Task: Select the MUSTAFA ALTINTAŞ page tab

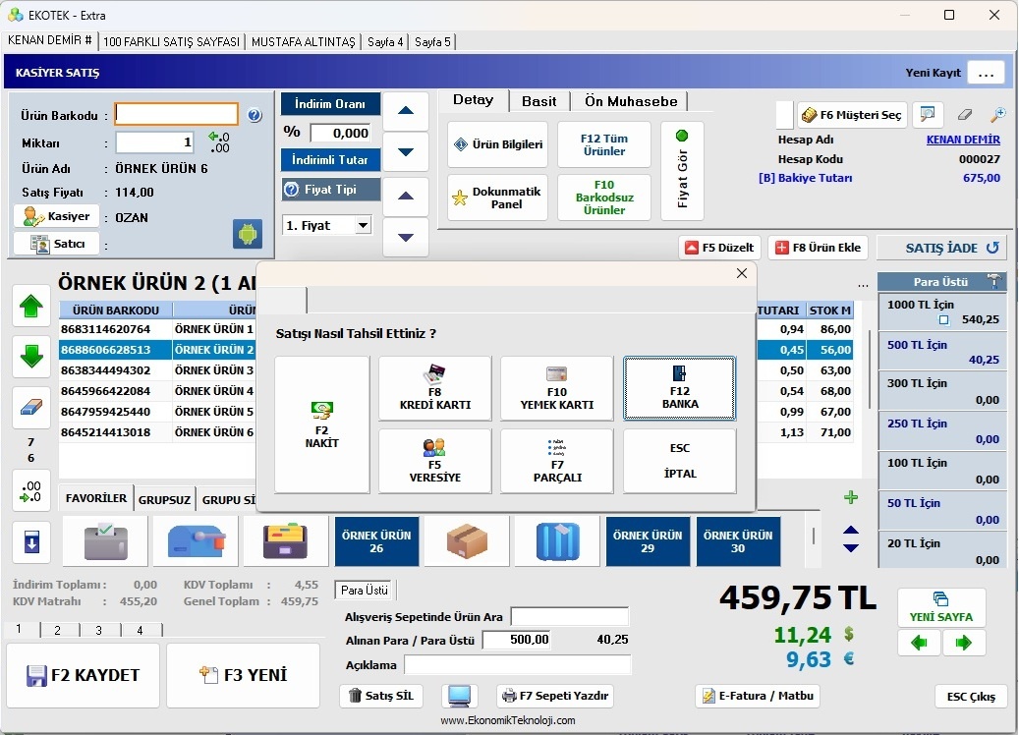Action: coord(303,42)
